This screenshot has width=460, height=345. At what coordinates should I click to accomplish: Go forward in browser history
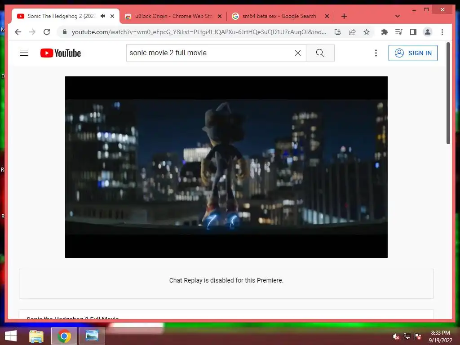point(32,32)
